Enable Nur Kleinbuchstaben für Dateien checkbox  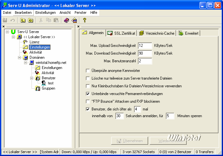88,86
